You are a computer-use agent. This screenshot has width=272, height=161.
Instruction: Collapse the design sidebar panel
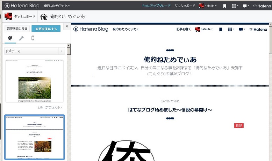click(x=67, y=26)
